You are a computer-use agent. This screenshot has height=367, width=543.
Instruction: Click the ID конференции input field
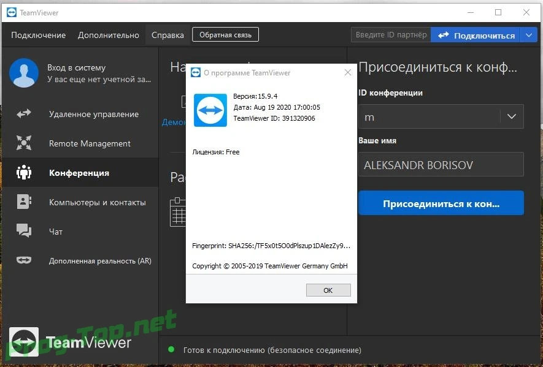(429, 116)
